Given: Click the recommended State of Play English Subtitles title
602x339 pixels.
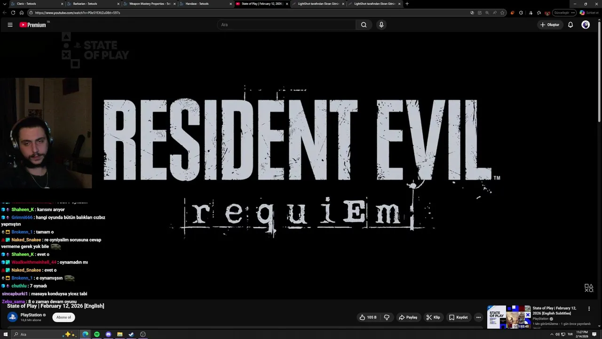Looking at the screenshot, I should pos(554,311).
